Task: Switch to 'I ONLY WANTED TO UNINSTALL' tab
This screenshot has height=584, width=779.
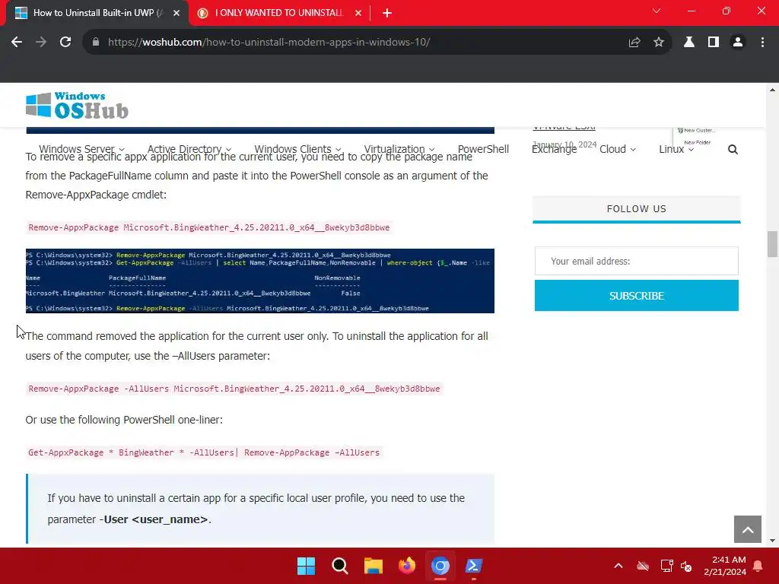Action: (278, 14)
